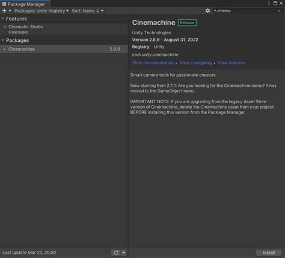Close the Package Manager window
285x258 pixels.
pyautogui.click(x=281, y=4)
